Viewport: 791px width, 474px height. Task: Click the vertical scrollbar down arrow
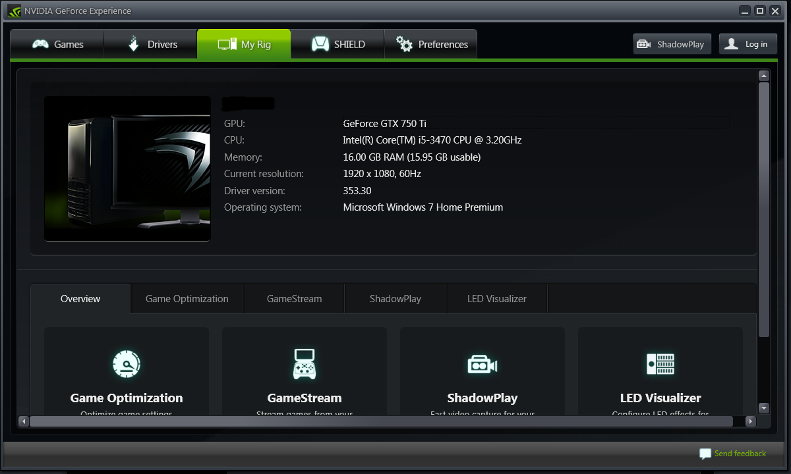pyautogui.click(x=764, y=408)
